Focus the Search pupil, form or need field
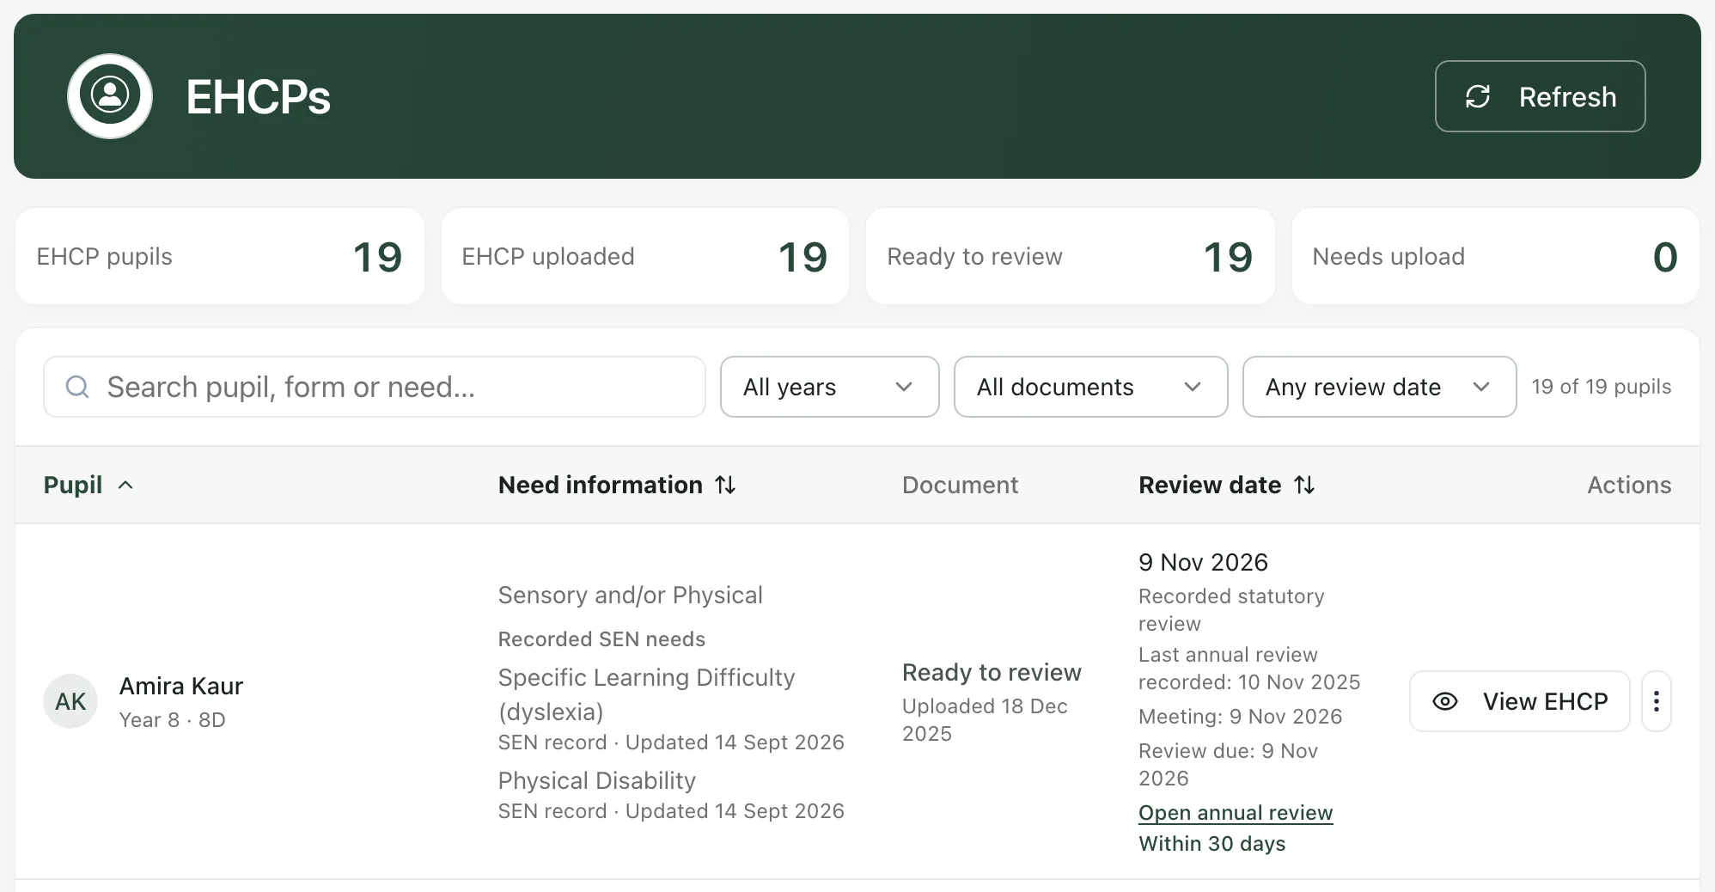The width and height of the screenshot is (1715, 892). point(375,387)
